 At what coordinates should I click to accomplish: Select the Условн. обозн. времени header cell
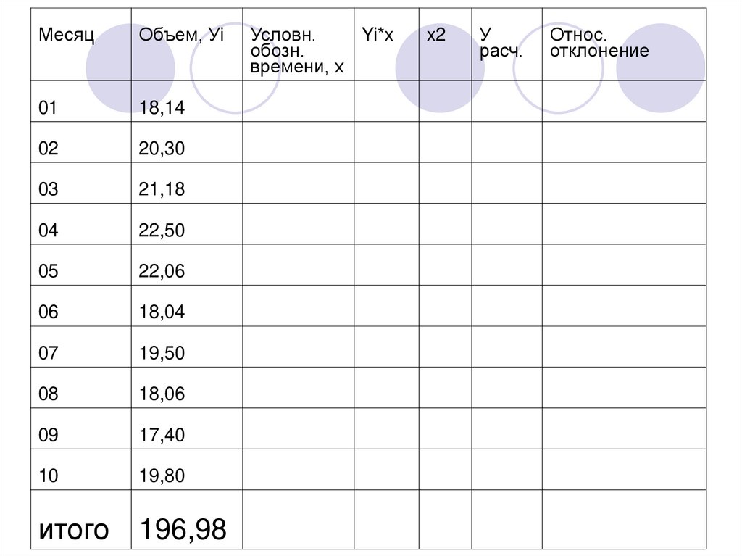coord(296,51)
